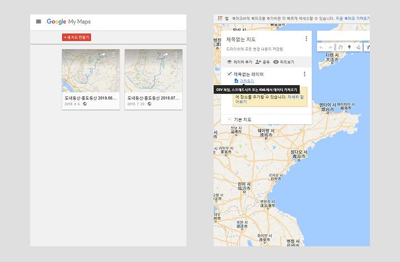The image size is (400, 262).
Task: Click the red '새 지도 만들기' button
Action: click(x=77, y=37)
